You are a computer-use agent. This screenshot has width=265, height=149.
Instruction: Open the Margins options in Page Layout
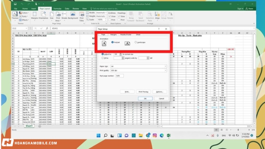pyautogui.click(x=34, y=16)
